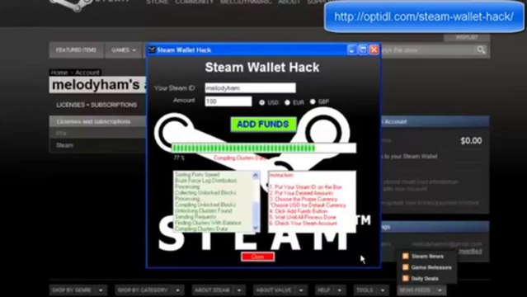The image size is (527, 297).
Task: Click the title bar icon of Steam Wallet Hack
Action: (x=152, y=49)
